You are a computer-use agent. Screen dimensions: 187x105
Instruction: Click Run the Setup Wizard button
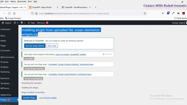[x=35, y=46]
